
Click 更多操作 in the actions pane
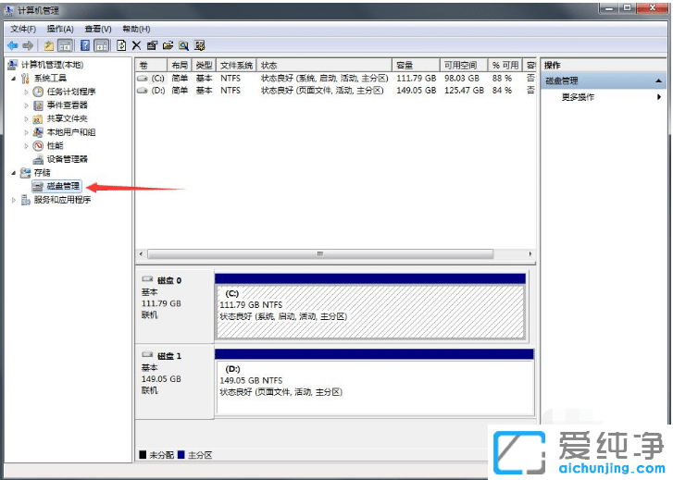(578, 97)
